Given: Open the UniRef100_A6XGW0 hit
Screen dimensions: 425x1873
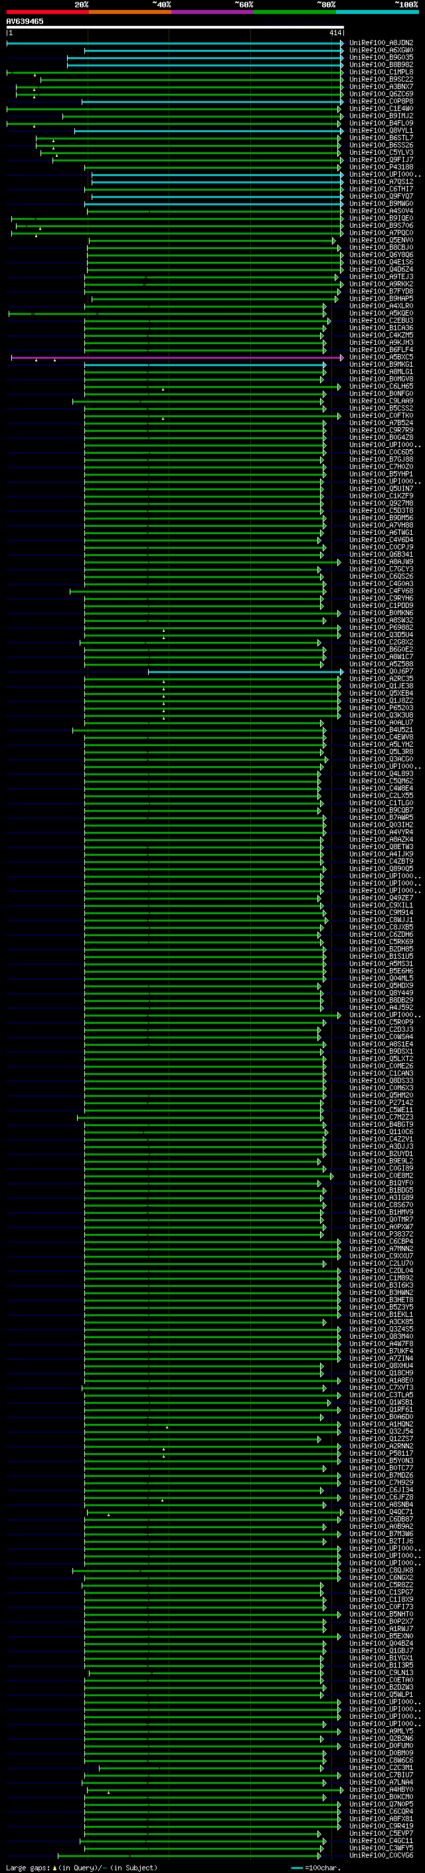Looking at the screenshot, I should point(381,50).
